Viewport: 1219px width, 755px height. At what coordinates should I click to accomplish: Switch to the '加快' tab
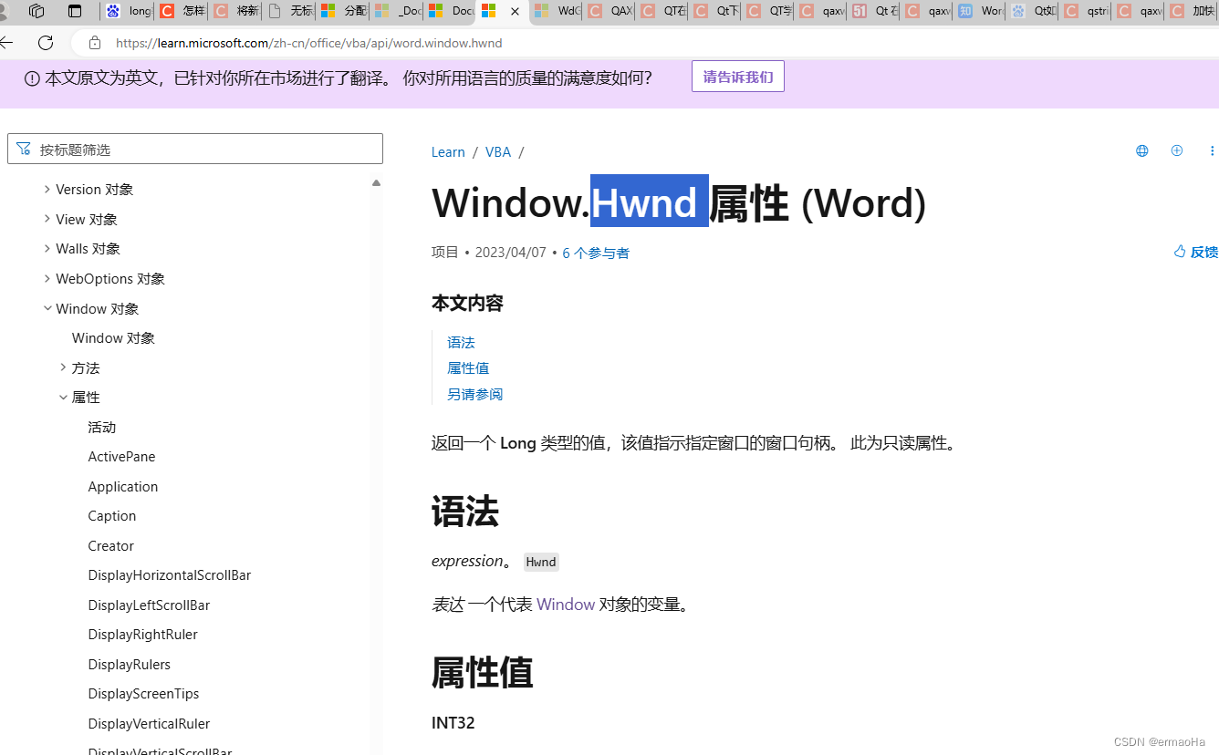1192,11
